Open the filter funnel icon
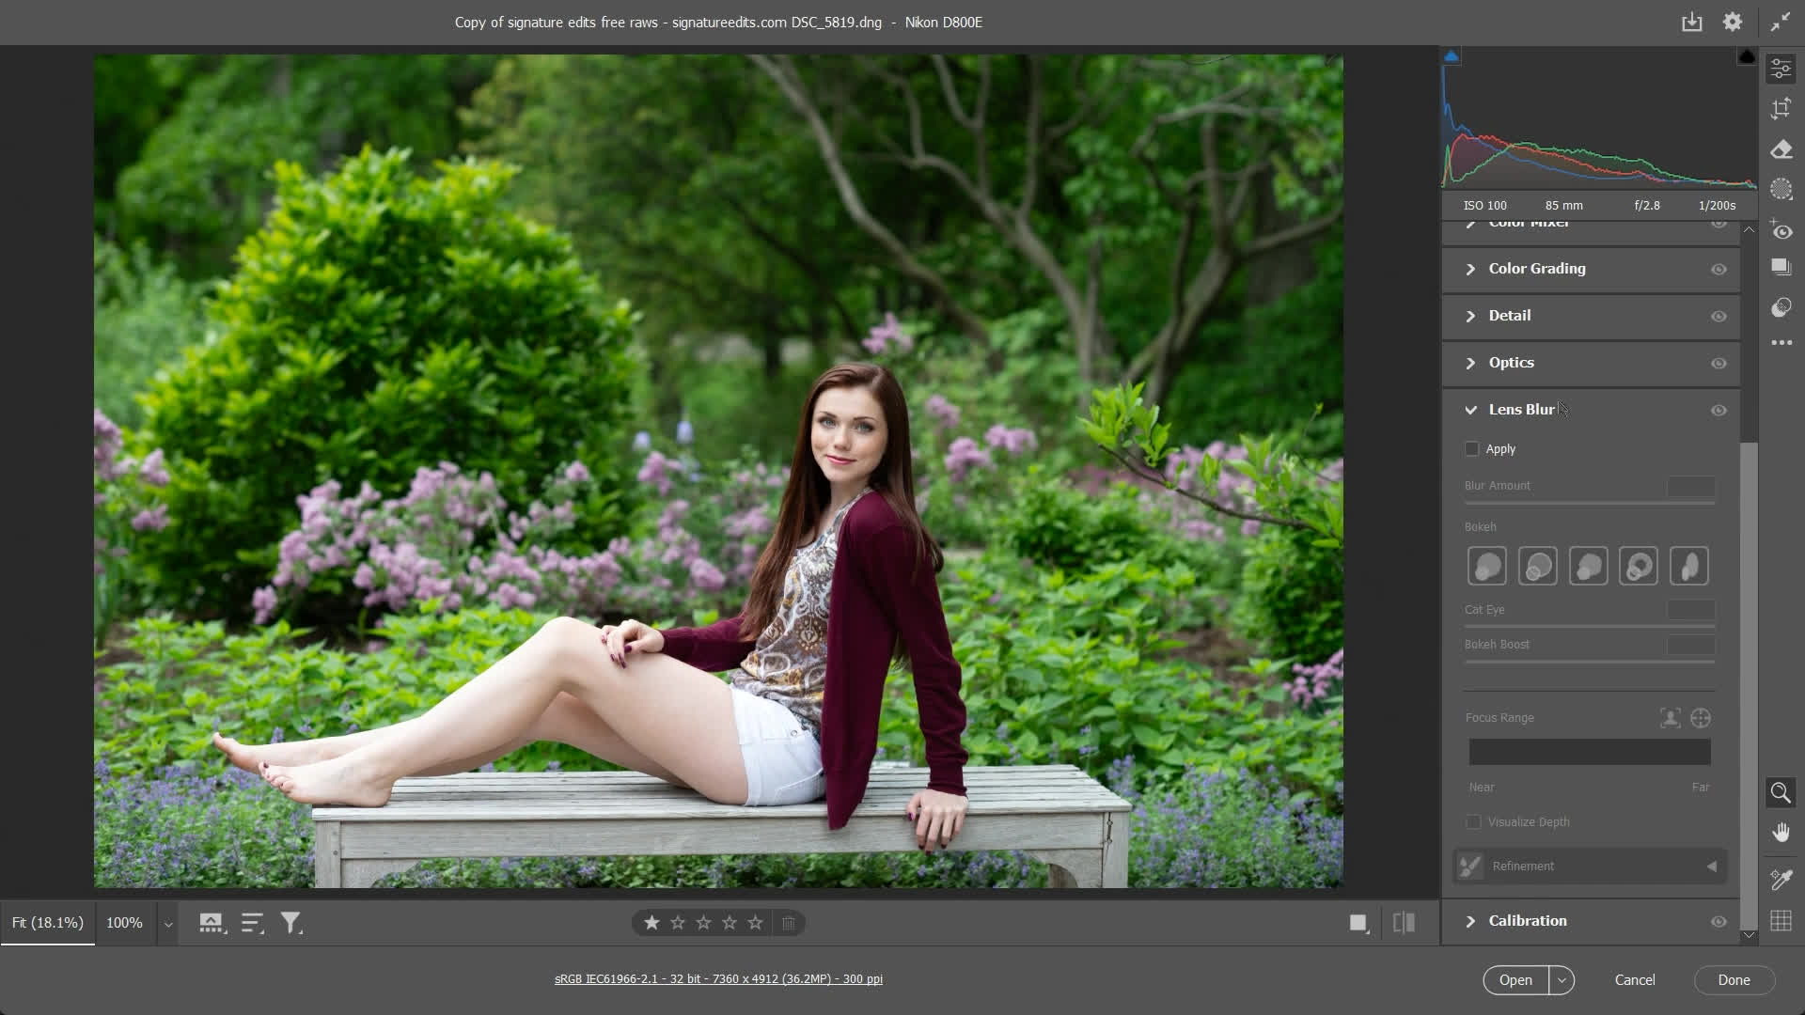This screenshot has height=1015, width=1805. (x=291, y=923)
